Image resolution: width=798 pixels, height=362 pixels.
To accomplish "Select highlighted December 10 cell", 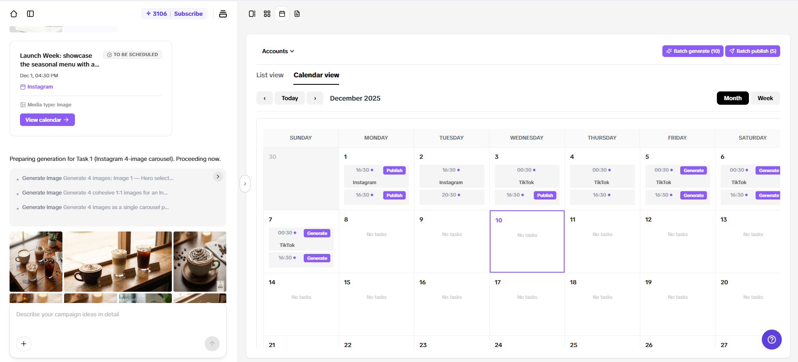I will pyautogui.click(x=527, y=241).
